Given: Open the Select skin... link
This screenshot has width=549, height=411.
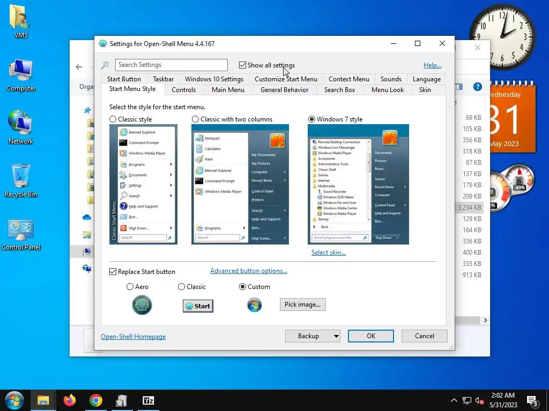Looking at the screenshot, I should point(329,253).
